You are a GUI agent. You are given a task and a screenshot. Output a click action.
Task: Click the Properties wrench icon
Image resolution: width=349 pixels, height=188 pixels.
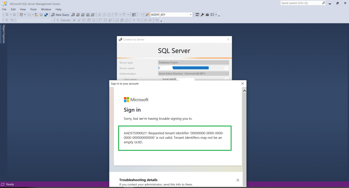(202, 15)
